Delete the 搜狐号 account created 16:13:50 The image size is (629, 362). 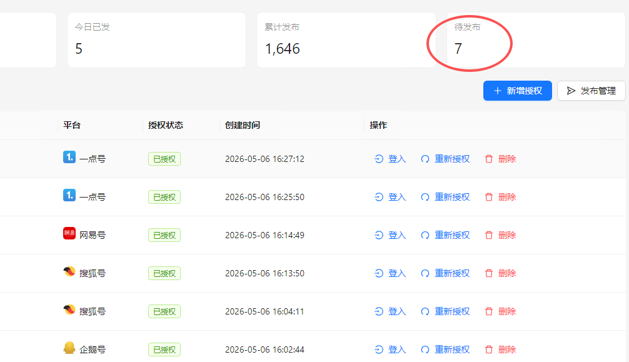point(500,273)
